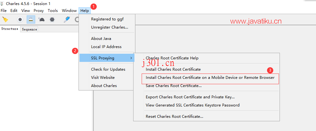Click the broom clear session icon

[x=5, y=19]
